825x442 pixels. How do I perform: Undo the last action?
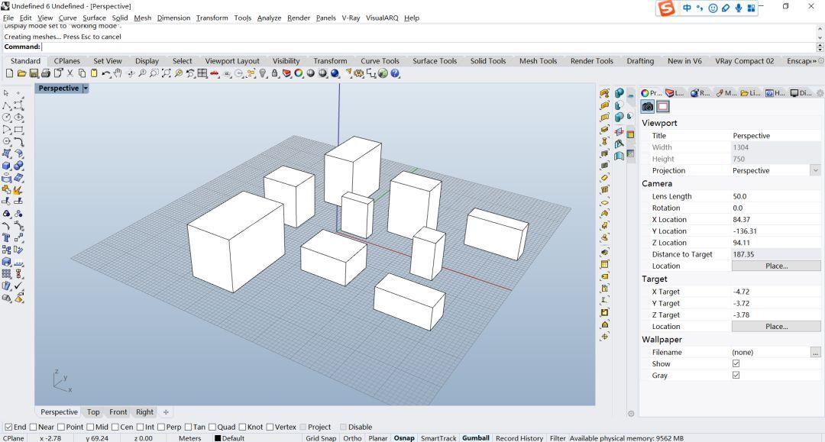[105, 73]
